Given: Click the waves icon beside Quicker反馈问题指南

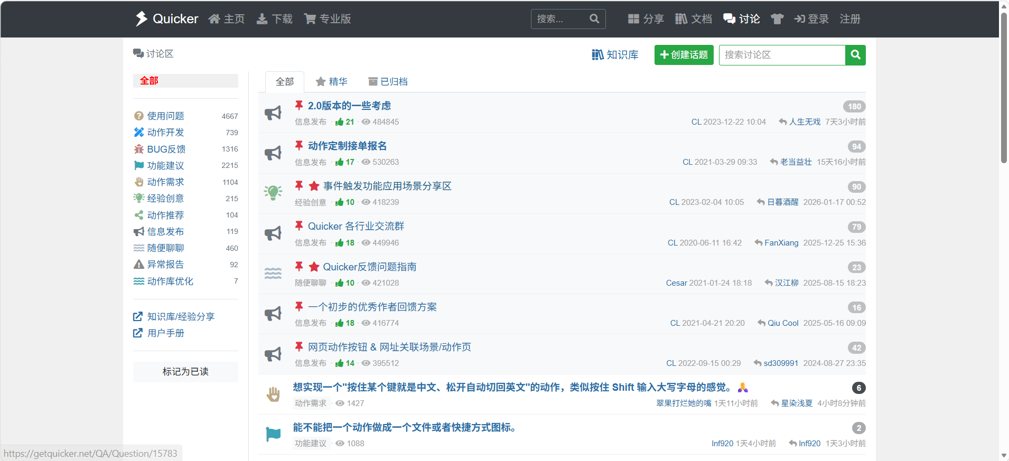Looking at the screenshot, I should 273,274.
